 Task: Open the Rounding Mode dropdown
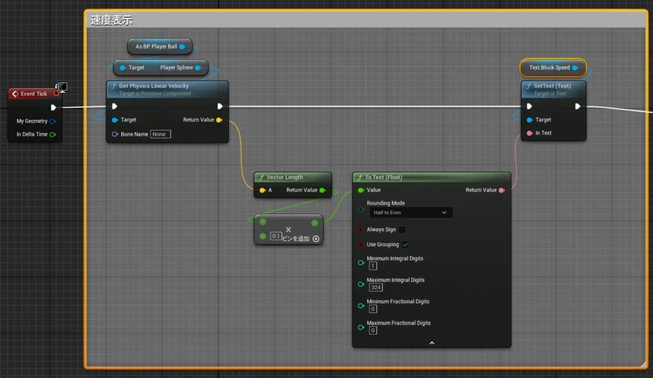tap(411, 212)
